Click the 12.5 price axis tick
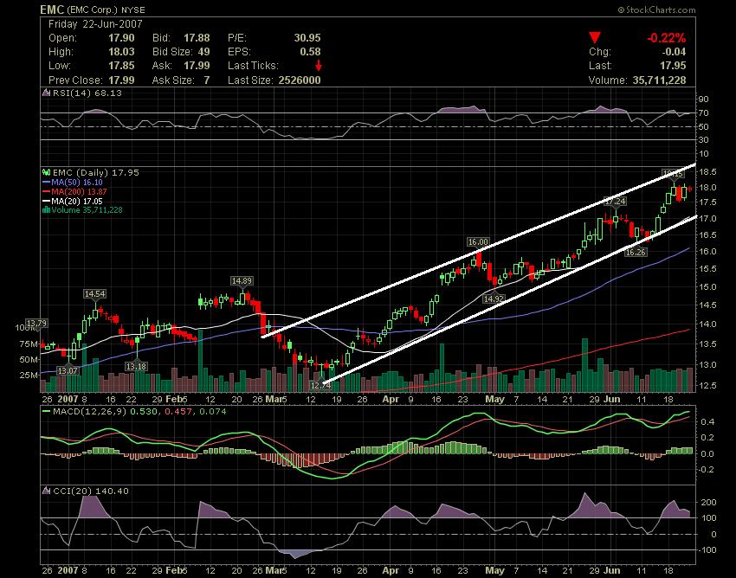Screen dimensions: 736x578 click(x=707, y=385)
